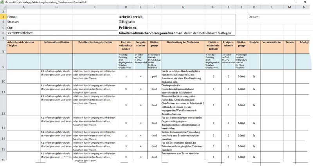
Task: Click the 'groß' risk cell in row 10
Action: (x=154, y=77)
